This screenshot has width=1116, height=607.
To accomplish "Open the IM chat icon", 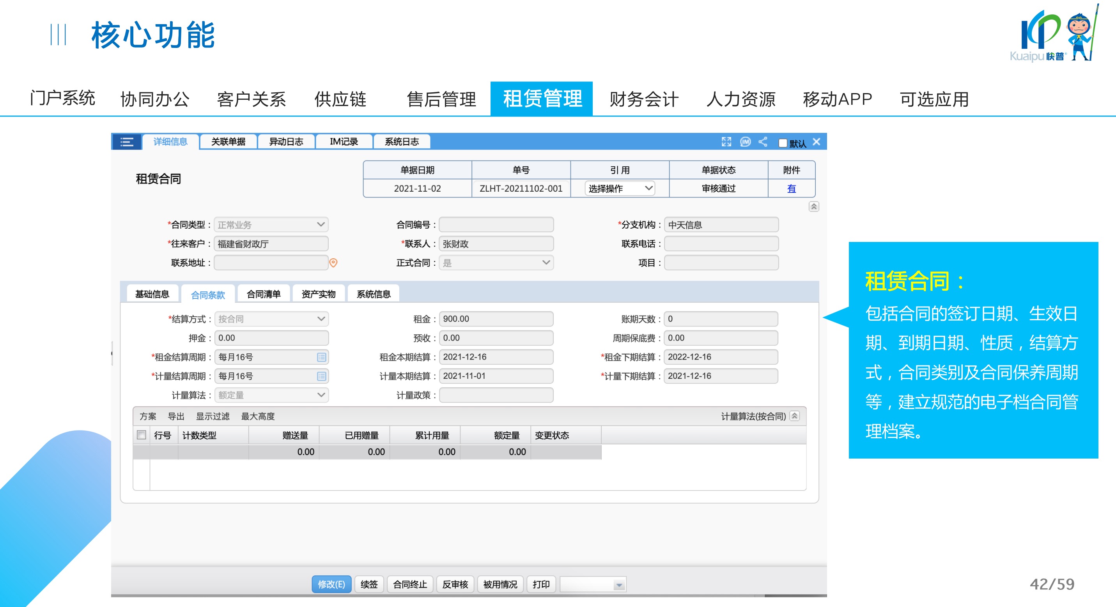I will [x=745, y=142].
